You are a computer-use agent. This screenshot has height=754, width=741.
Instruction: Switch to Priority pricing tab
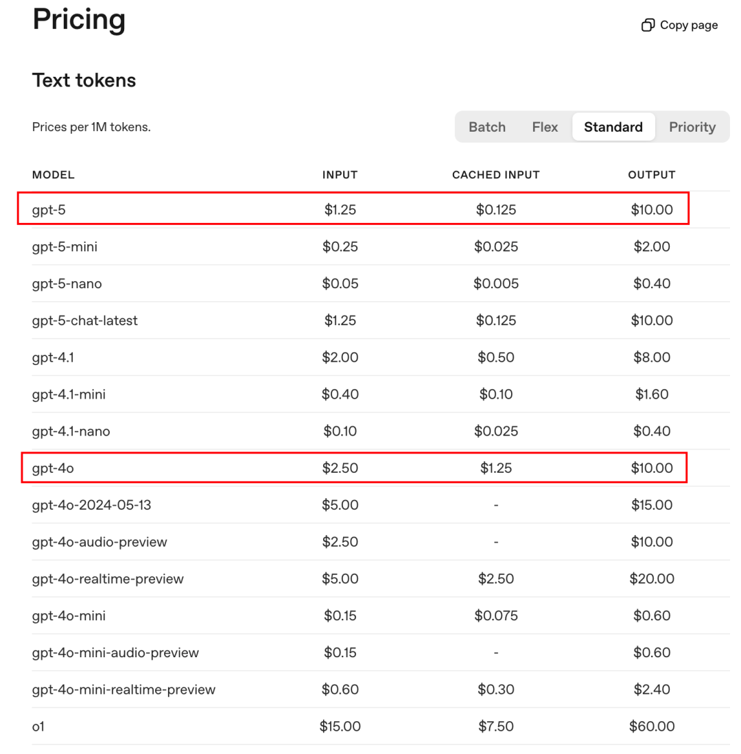pyautogui.click(x=692, y=127)
